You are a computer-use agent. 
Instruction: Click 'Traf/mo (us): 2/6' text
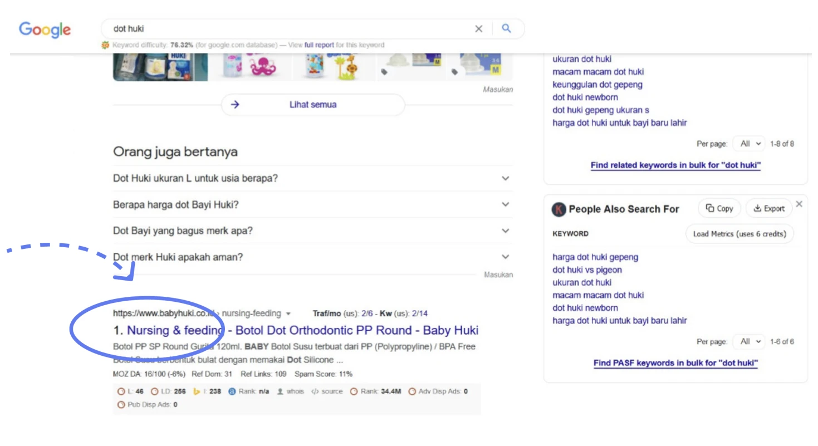(342, 313)
